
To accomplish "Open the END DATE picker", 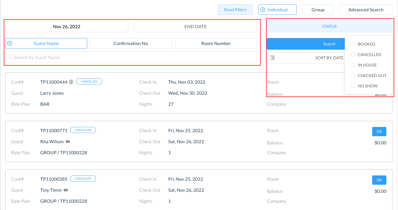I will coord(195,26).
